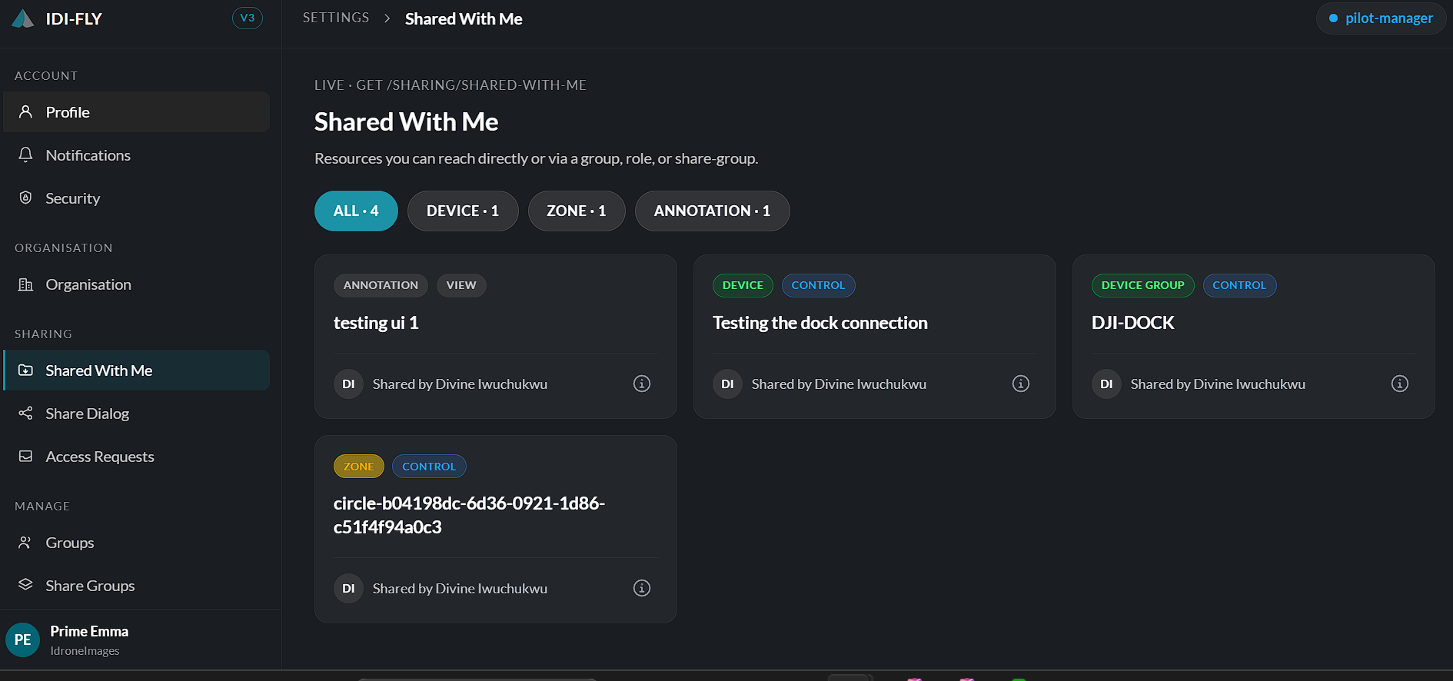Show info for circle-b04198dc zone share
This screenshot has height=681, width=1453.
click(x=642, y=588)
